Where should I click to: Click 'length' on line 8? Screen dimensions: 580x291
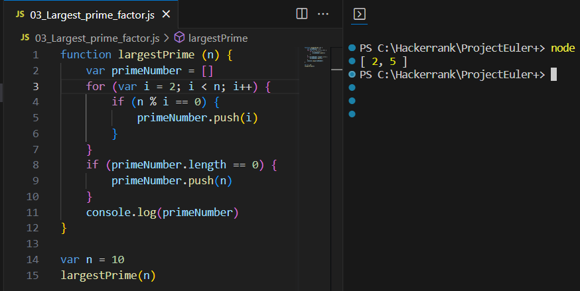[x=207, y=164]
